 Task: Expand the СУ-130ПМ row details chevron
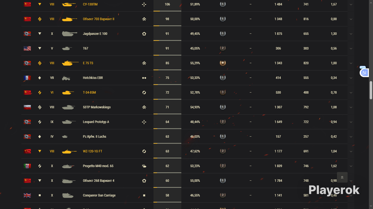351,4
